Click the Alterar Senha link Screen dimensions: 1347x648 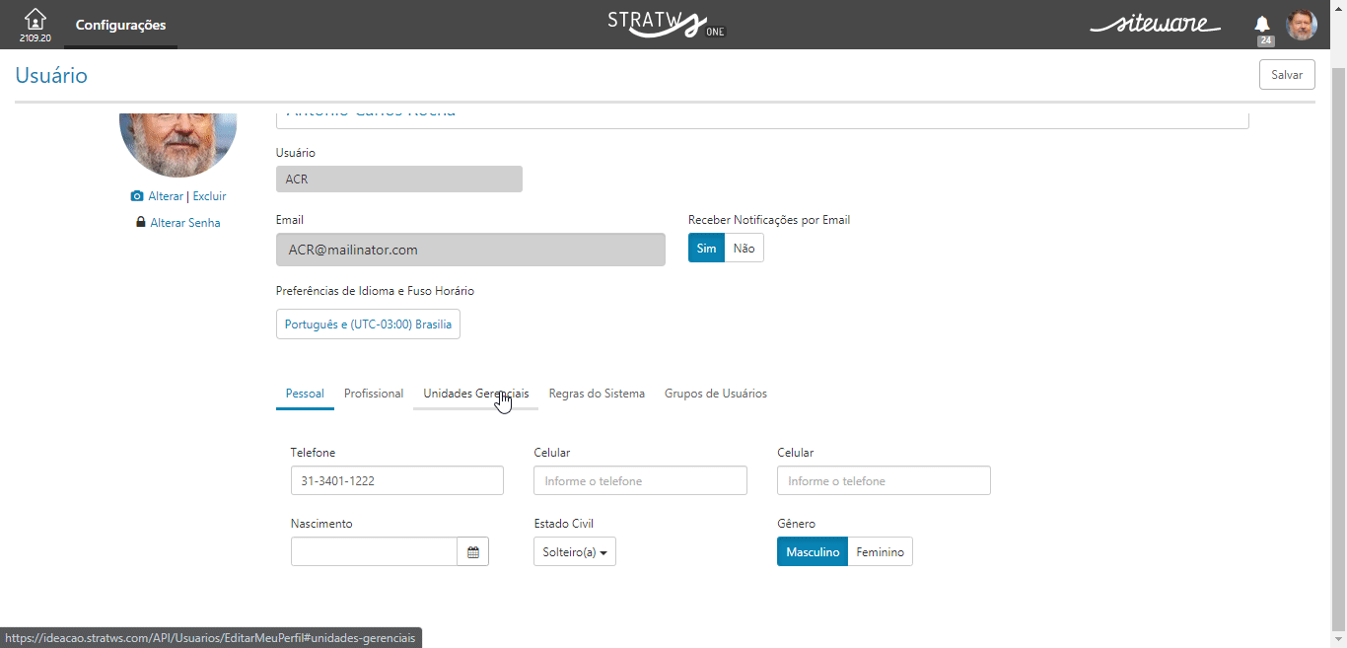pyautogui.click(x=185, y=223)
